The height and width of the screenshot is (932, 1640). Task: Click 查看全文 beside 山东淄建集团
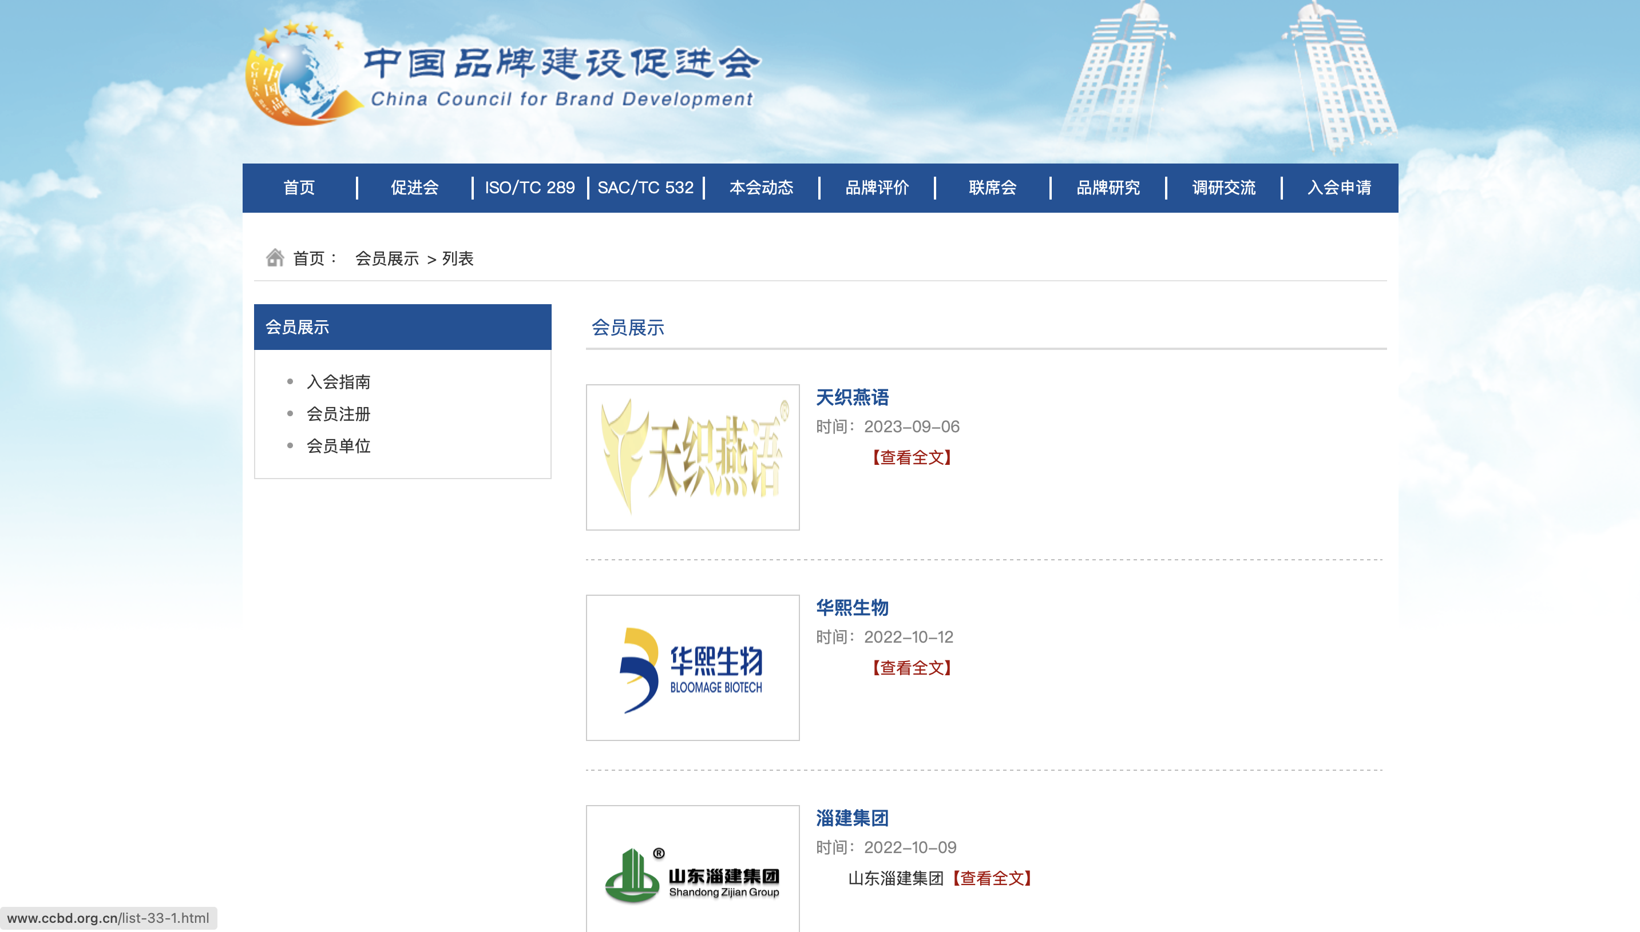point(992,879)
